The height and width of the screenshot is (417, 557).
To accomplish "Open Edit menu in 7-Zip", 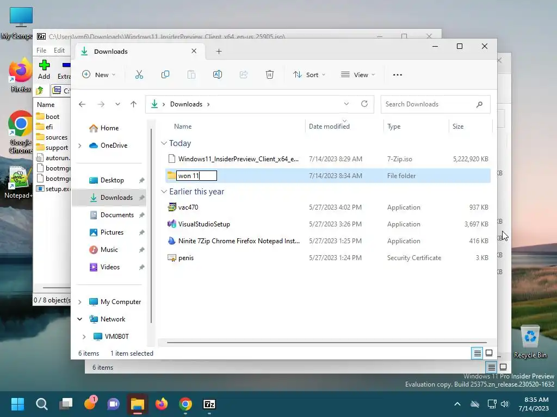I will tap(59, 50).
